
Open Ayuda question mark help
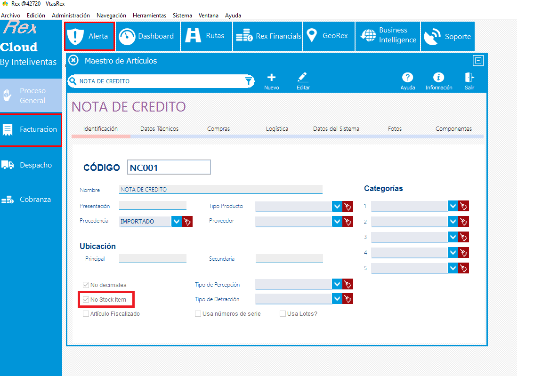tap(407, 81)
